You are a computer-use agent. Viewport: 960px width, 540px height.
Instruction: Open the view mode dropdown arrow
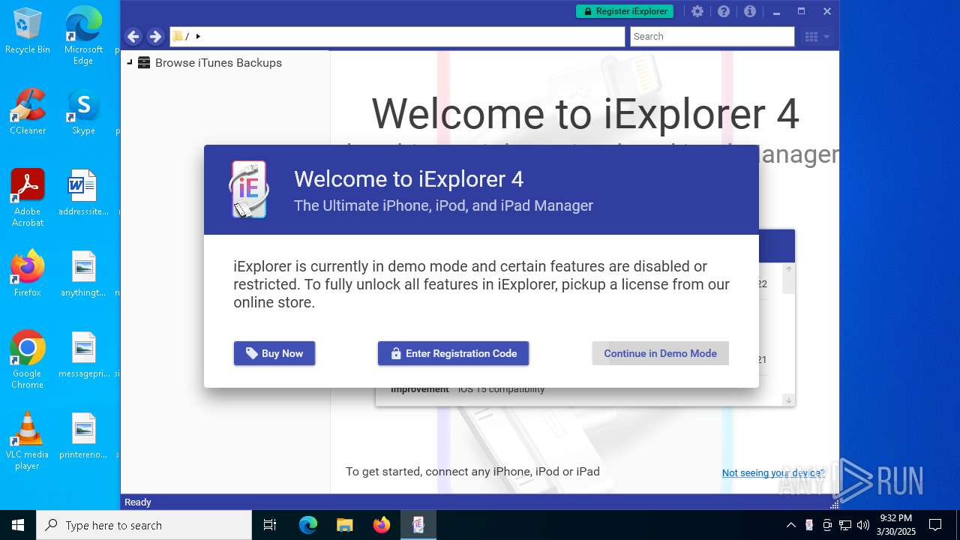826,36
